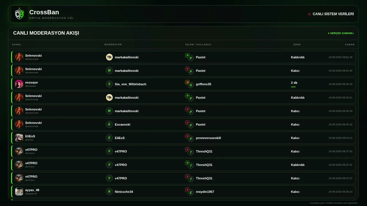Click the MODERATÖR column header
Image resolution: width=367 pixels, height=206 pixels.
[113, 44]
